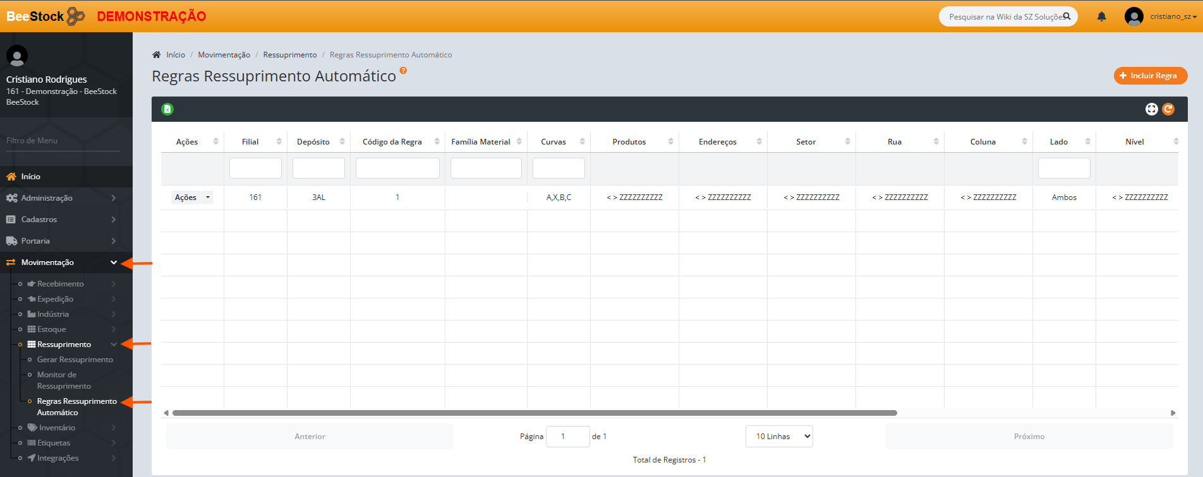Image resolution: width=1203 pixels, height=477 pixels.
Task: Click the Incluir Regra button
Action: click(x=1150, y=76)
